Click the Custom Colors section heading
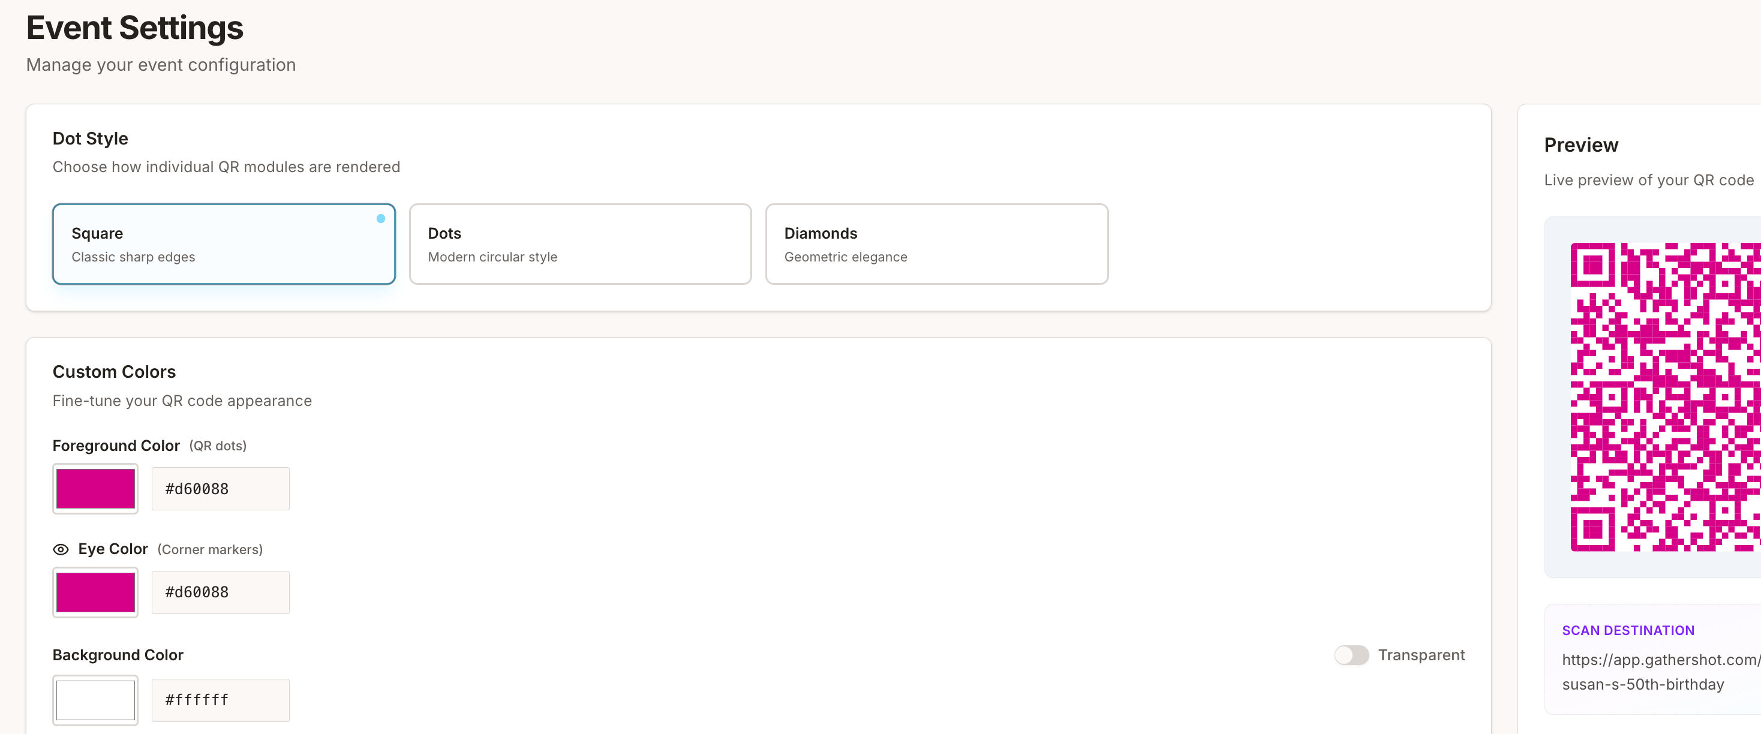Viewport: 1761px width, 734px height. (x=113, y=371)
